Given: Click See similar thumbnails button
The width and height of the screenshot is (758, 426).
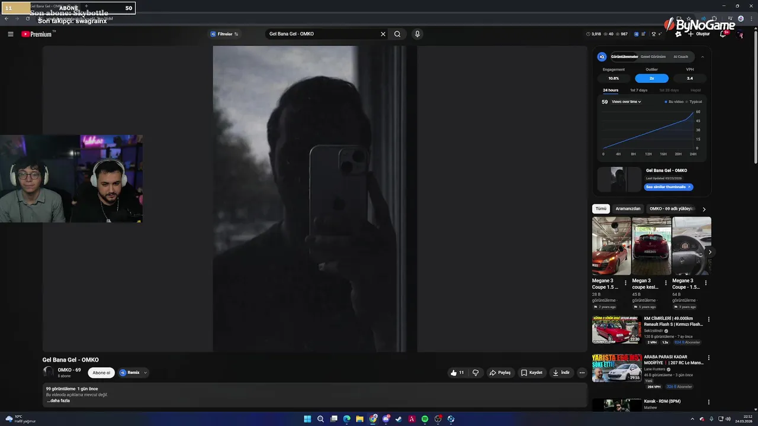Looking at the screenshot, I should pos(668,187).
